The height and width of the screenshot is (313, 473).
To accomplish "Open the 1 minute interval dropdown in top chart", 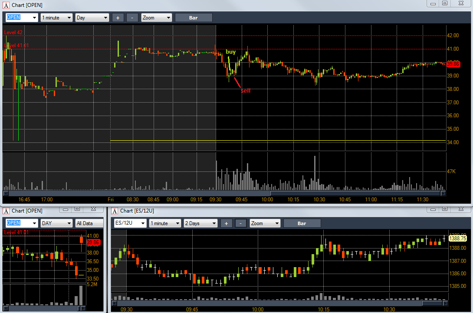I will click(x=56, y=18).
